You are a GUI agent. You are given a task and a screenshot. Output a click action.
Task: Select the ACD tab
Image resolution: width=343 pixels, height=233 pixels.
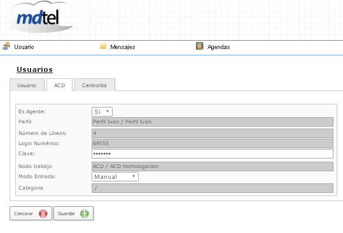point(60,85)
